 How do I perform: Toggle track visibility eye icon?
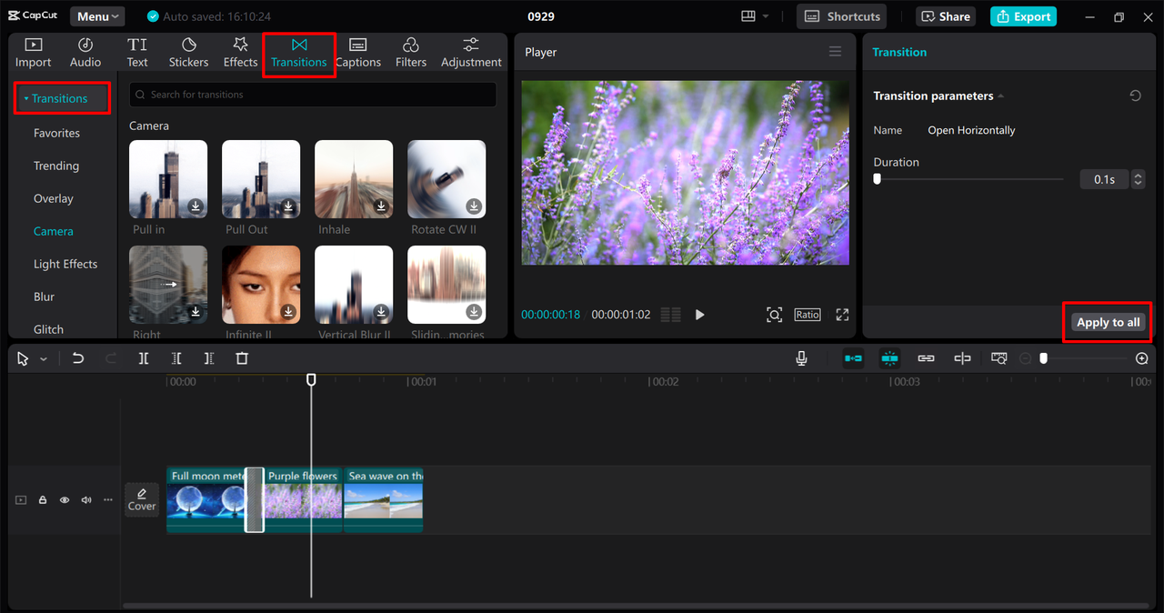[65, 500]
